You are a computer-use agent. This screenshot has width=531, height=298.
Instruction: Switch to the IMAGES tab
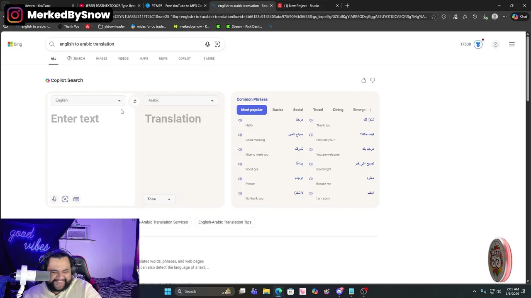(101, 58)
